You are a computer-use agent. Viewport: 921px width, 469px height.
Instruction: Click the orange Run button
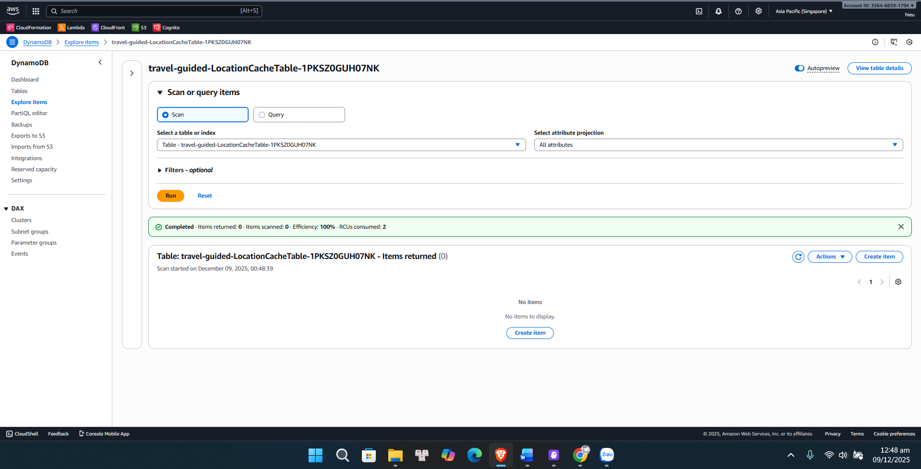click(170, 196)
